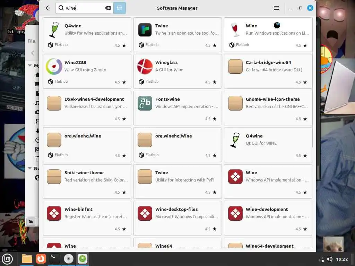Viewport: 355px width, 266px height.
Task: Click the Flathub label on the WineZGUI card
Action: [61, 81]
